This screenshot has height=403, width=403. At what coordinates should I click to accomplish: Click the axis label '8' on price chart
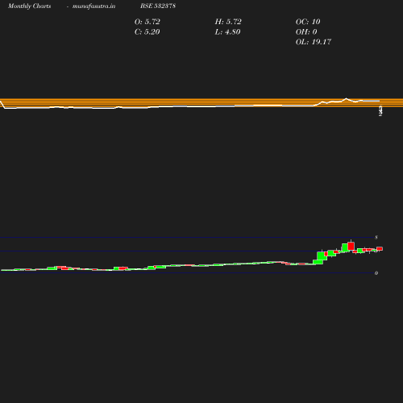tap(376, 238)
